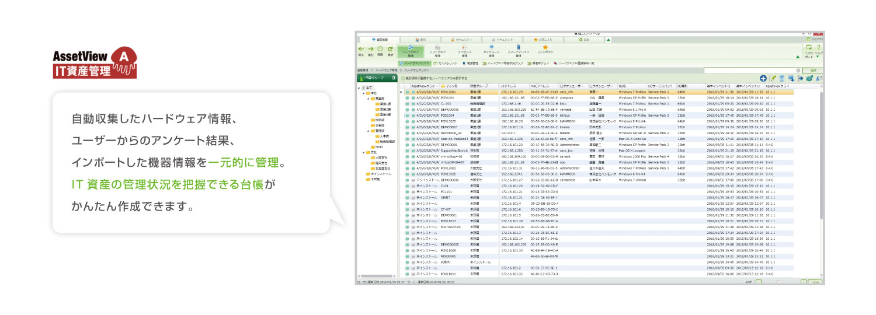Click the blue plus add icon

click(x=763, y=78)
